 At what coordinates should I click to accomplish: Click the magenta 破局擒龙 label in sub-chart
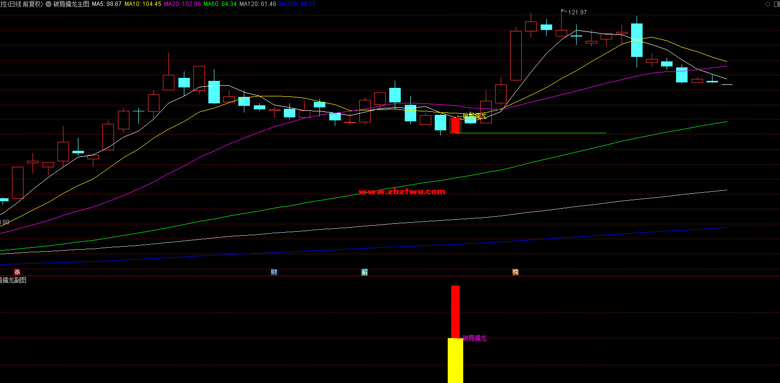[x=474, y=339]
